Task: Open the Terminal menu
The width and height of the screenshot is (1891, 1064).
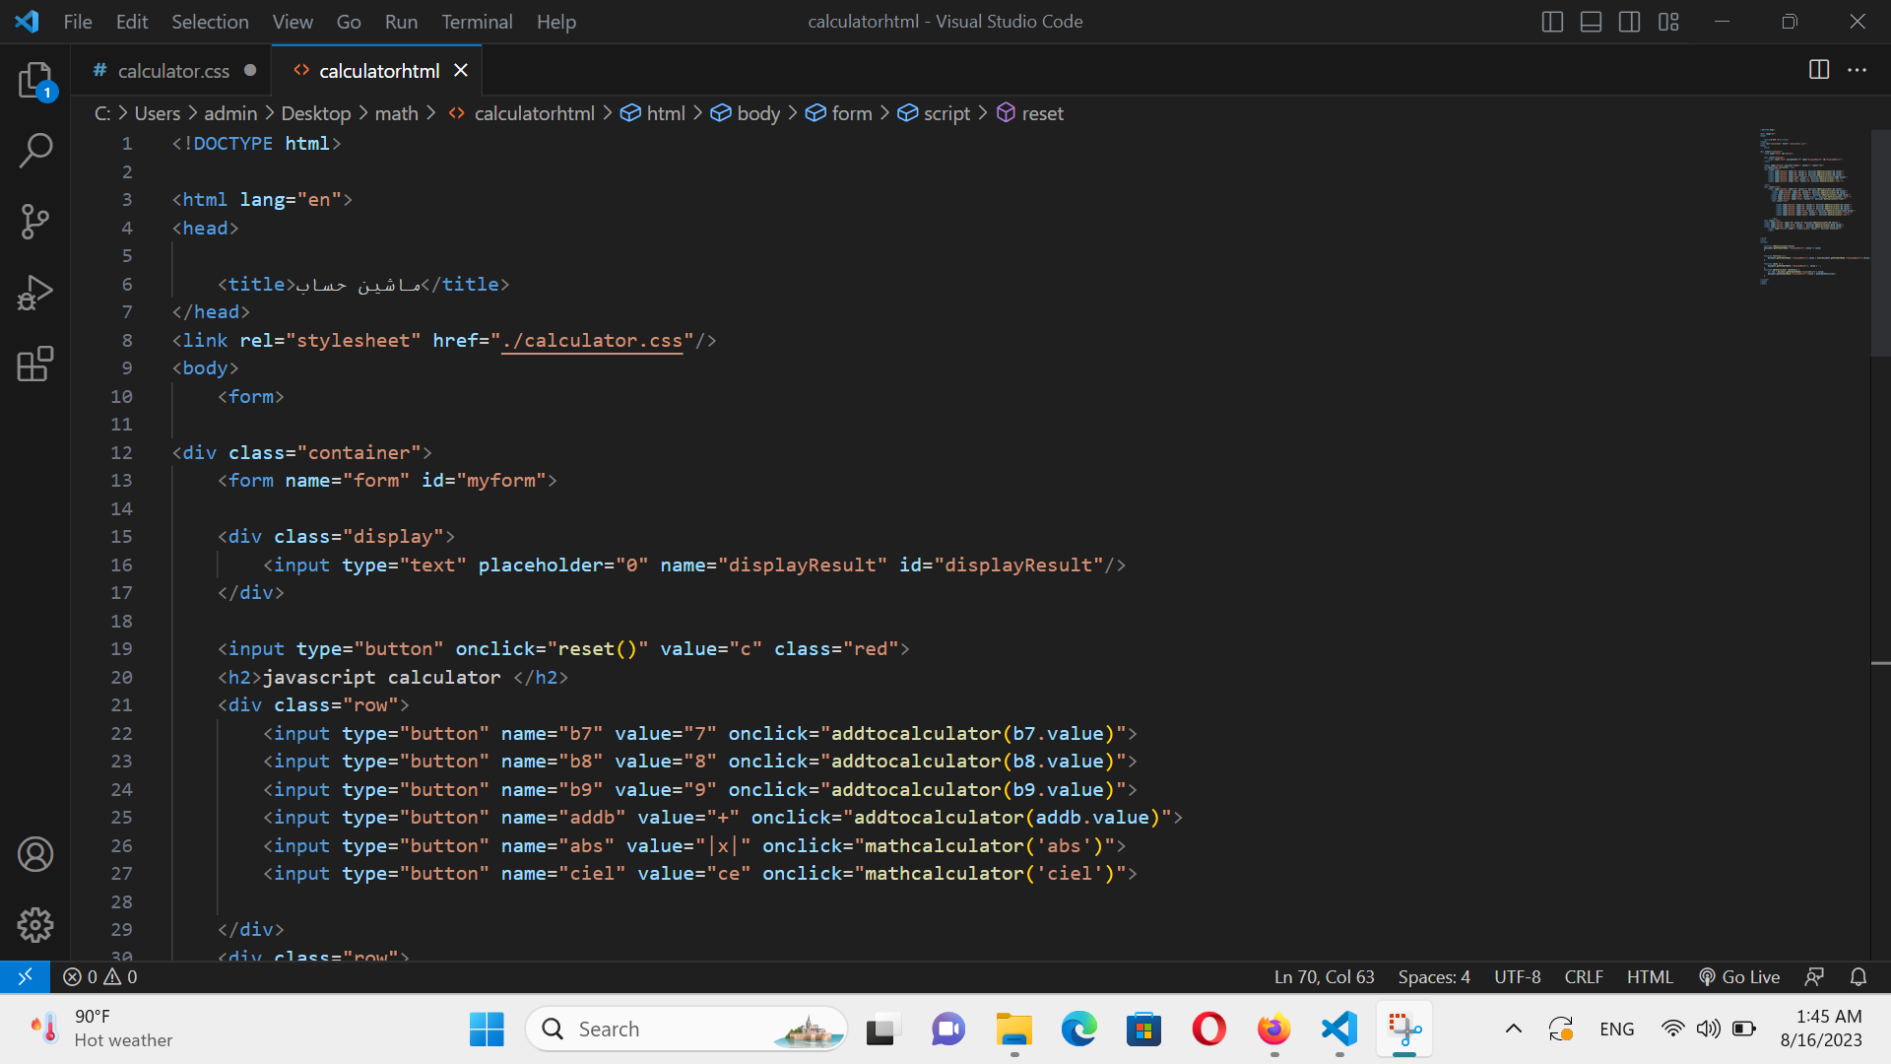Action: [477, 22]
